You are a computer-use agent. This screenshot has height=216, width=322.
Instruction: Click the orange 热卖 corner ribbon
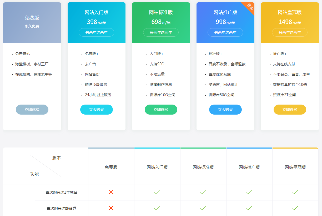[x=250, y=7]
